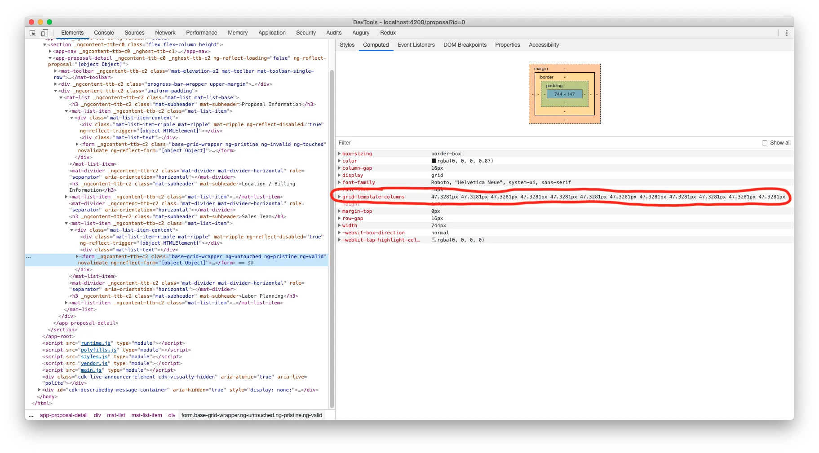The image size is (819, 453).
Task: Open the styles.js script link
Action: tap(94, 357)
